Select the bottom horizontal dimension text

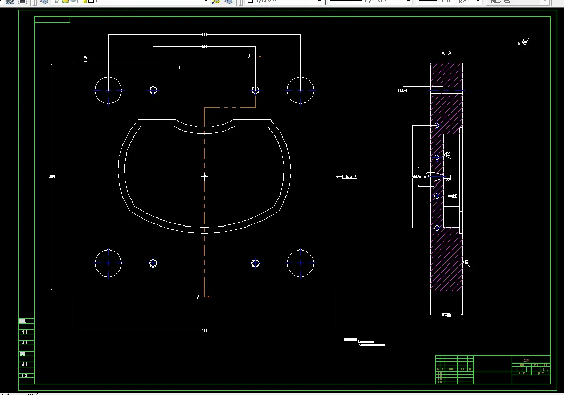205,330
